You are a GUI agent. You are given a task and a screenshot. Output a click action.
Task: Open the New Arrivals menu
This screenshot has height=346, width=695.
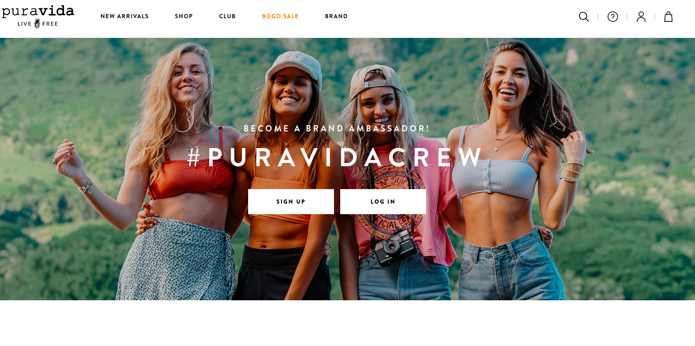(x=124, y=17)
